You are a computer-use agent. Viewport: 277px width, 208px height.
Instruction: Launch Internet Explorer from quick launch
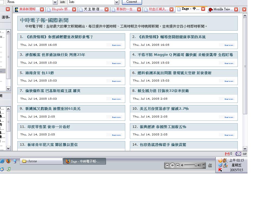[2, 161]
